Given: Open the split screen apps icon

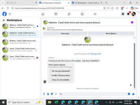Looking at the screenshot, I should 104,8.
